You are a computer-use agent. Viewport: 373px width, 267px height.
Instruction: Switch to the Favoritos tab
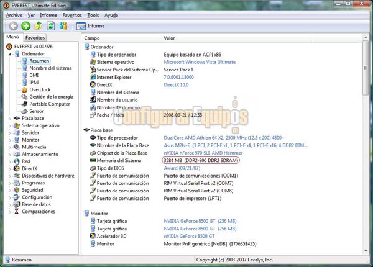click(x=35, y=37)
